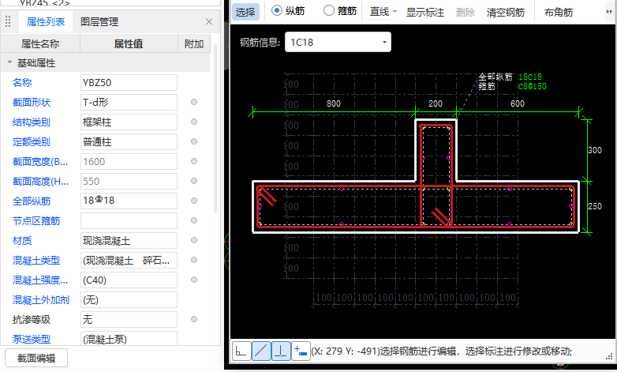Click the 300 vertical dimension label
617x372 pixels.
pos(595,150)
